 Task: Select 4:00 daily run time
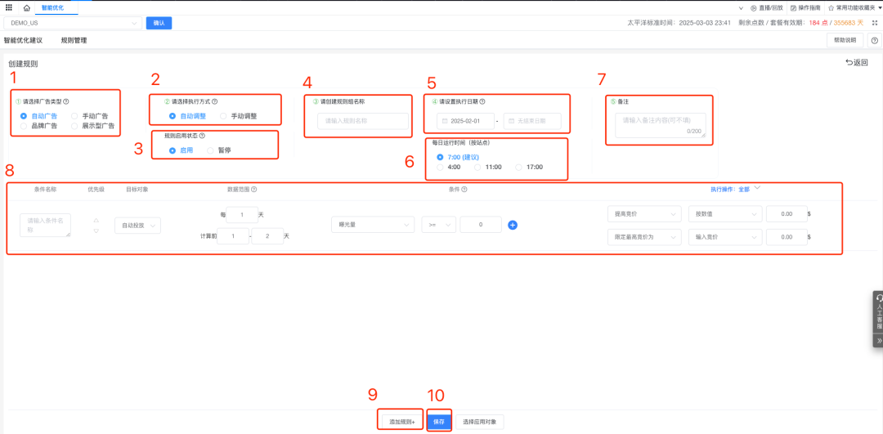(x=441, y=168)
